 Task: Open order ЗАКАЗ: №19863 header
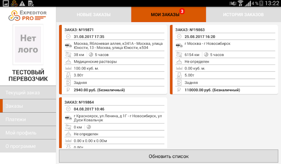pyautogui.click(x=190, y=30)
